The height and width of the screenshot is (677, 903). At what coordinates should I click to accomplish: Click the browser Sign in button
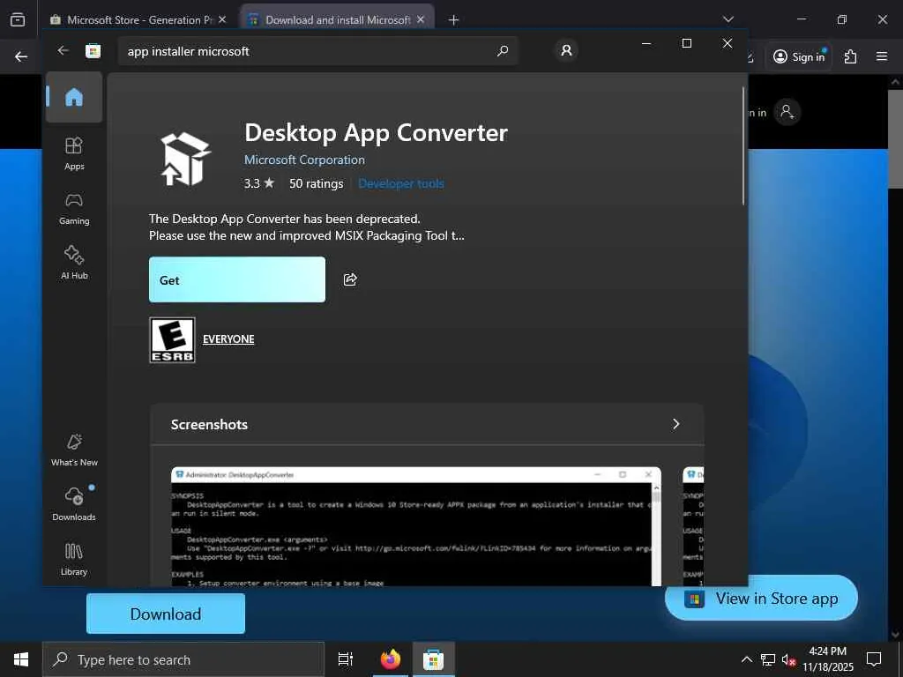[798, 56]
